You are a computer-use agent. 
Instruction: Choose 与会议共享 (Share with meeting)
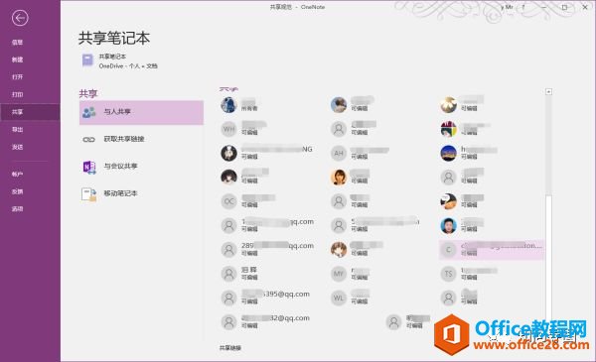coord(120,167)
